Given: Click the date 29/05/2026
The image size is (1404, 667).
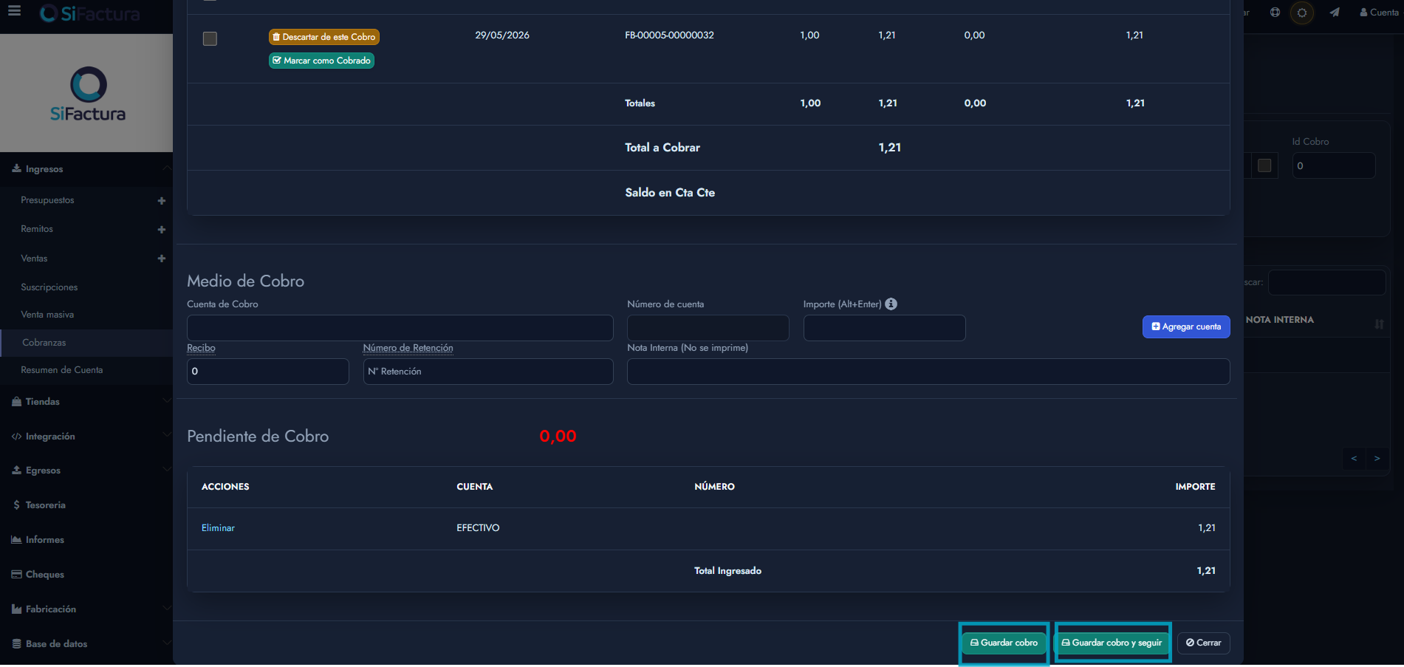Looking at the screenshot, I should coord(502,35).
